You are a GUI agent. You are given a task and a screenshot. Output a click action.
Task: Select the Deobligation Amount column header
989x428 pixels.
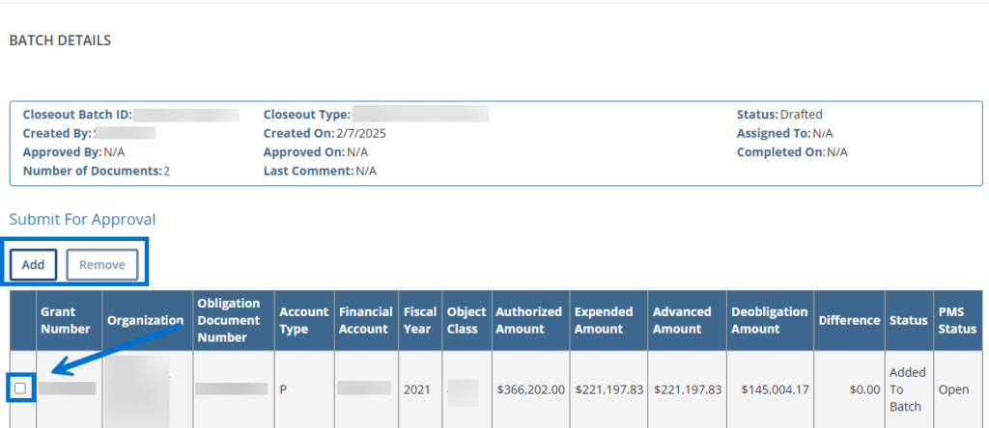[769, 320]
